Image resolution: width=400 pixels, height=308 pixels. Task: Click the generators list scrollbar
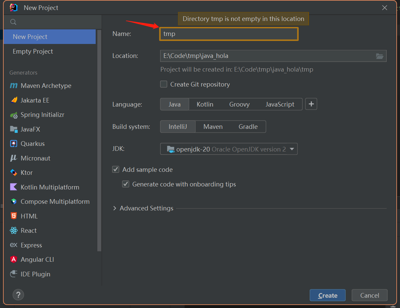pos(99,140)
